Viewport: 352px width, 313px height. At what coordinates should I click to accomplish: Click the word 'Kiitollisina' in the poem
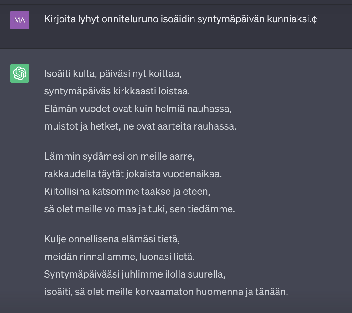point(67,192)
